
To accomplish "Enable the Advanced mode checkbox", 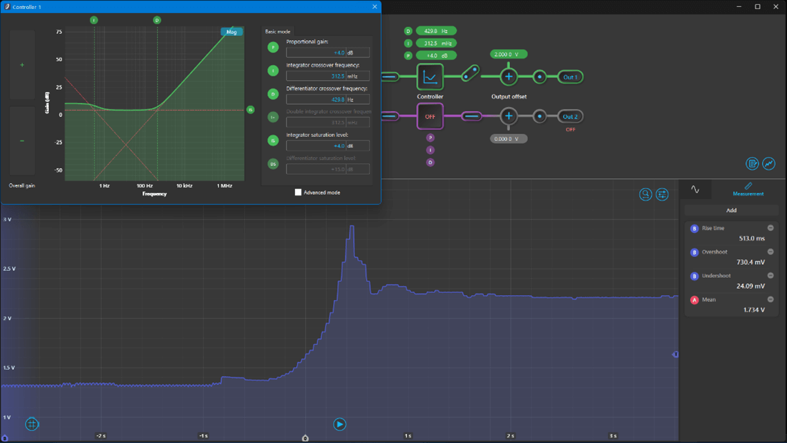I will point(298,192).
